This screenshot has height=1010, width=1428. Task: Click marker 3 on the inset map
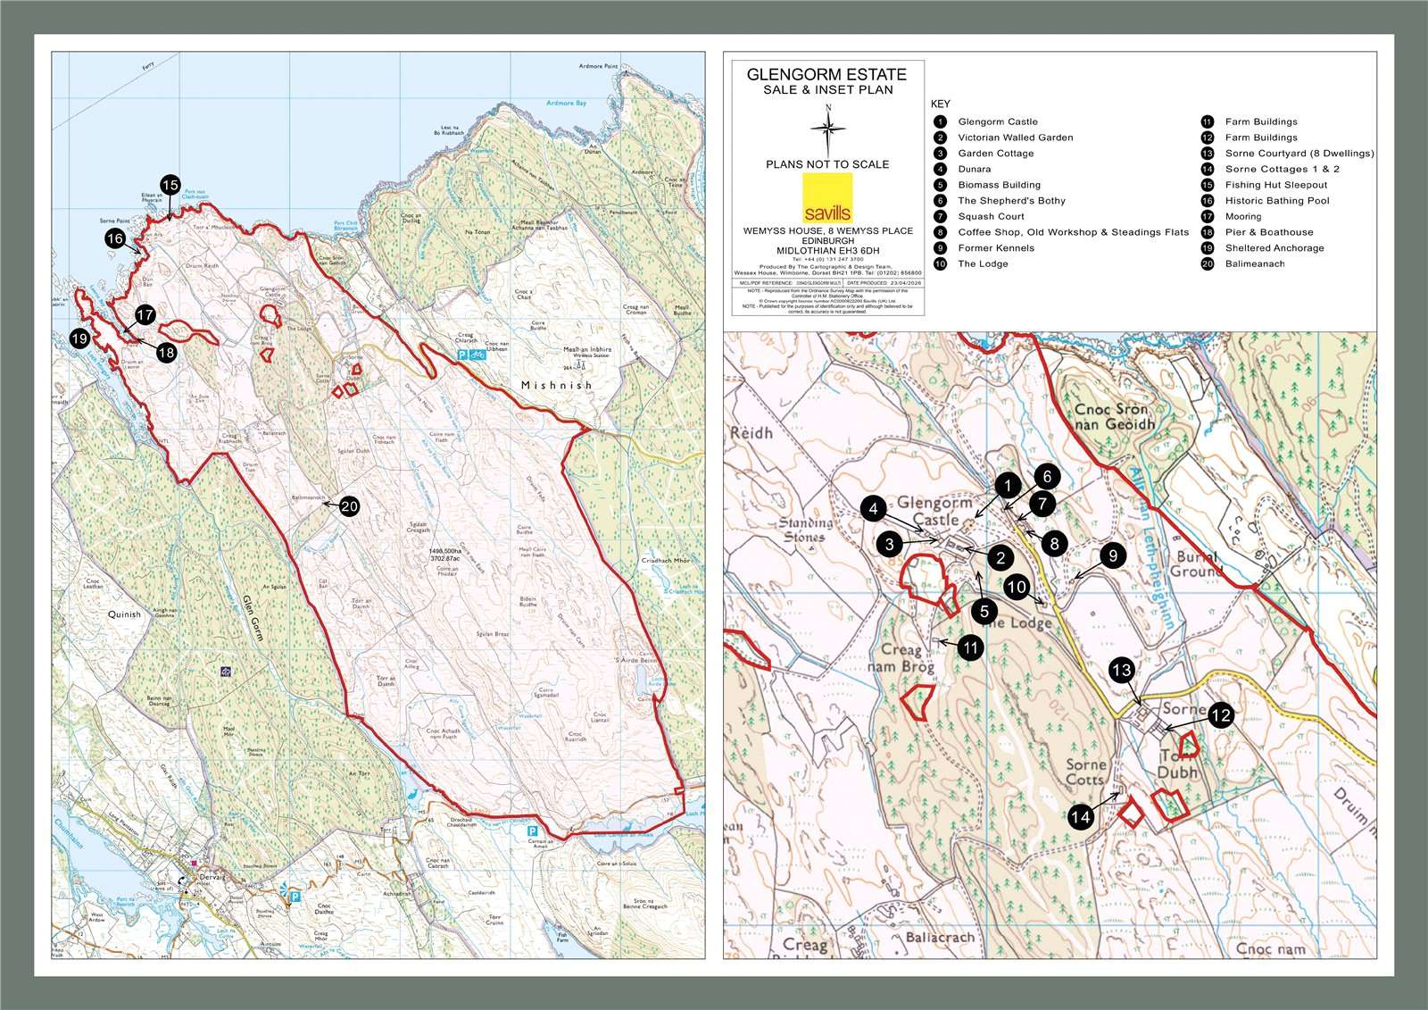[x=889, y=544]
